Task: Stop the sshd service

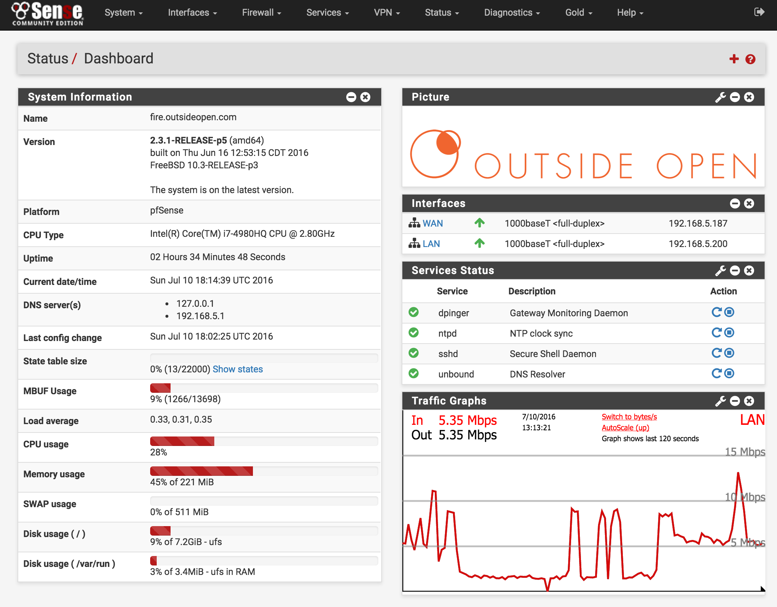Action: pos(729,353)
